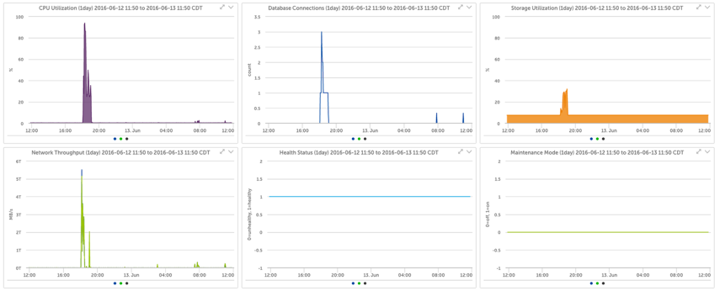Expand the Health Status chart to full size
Viewport: 720px width, 307px height.
[461, 151]
